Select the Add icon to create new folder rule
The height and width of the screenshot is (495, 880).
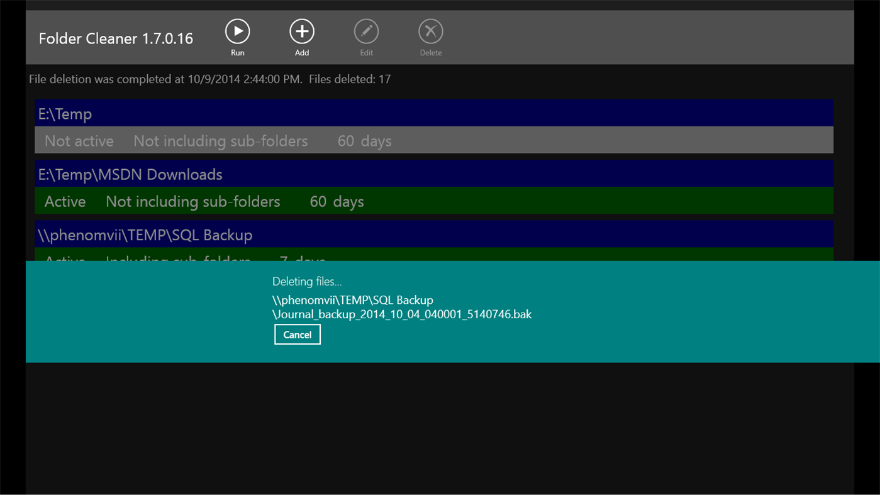301,30
